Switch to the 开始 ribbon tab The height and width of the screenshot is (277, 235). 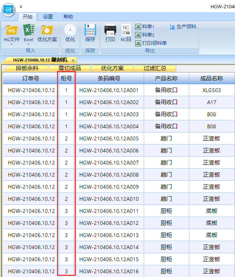pyautogui.click(x=28, y=17)
